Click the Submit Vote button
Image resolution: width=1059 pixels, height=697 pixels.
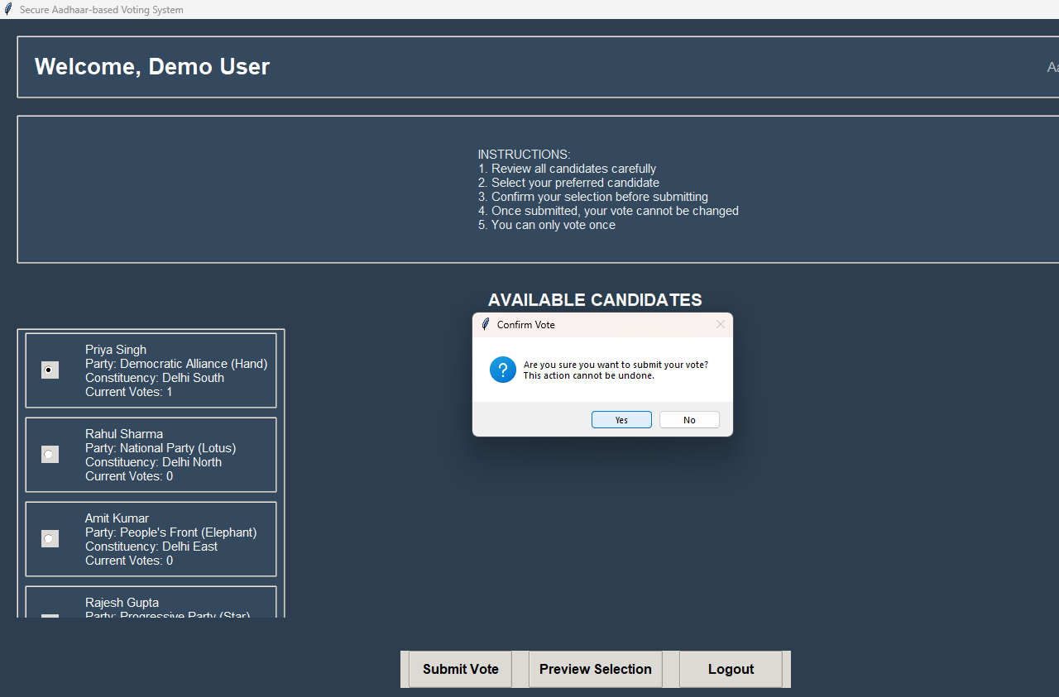pyautogui.click(x=460, y=669)
